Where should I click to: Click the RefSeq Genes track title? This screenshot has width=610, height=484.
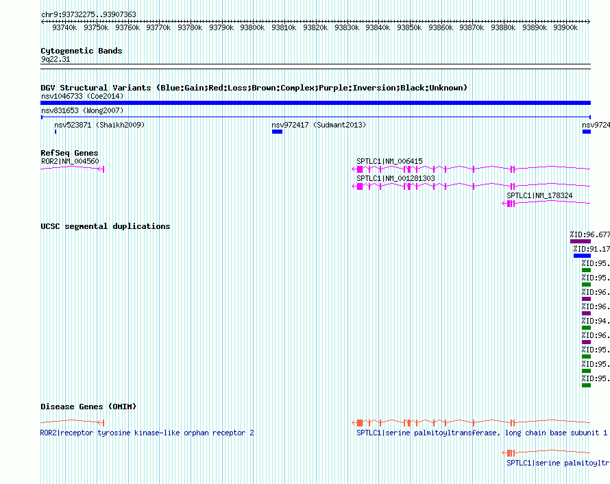coord(69,153)
